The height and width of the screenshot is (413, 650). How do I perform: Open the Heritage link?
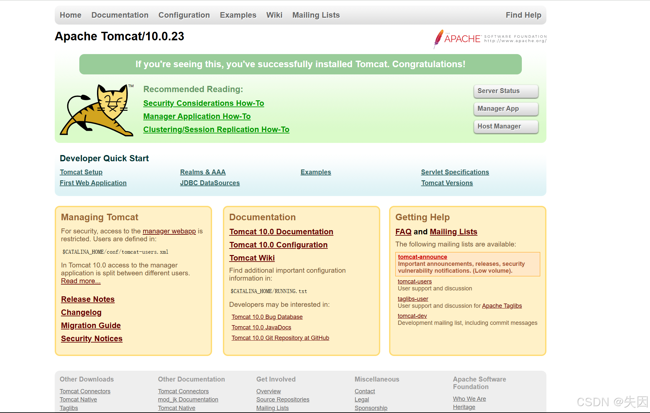tap(464, 407)
